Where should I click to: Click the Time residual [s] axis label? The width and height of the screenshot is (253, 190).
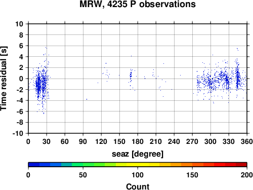click(4, 79)
